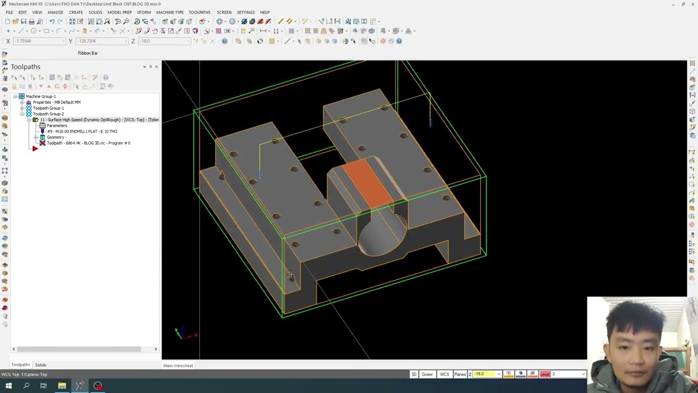Click the Toggle locking on selected operations icon

click(14, 86)
